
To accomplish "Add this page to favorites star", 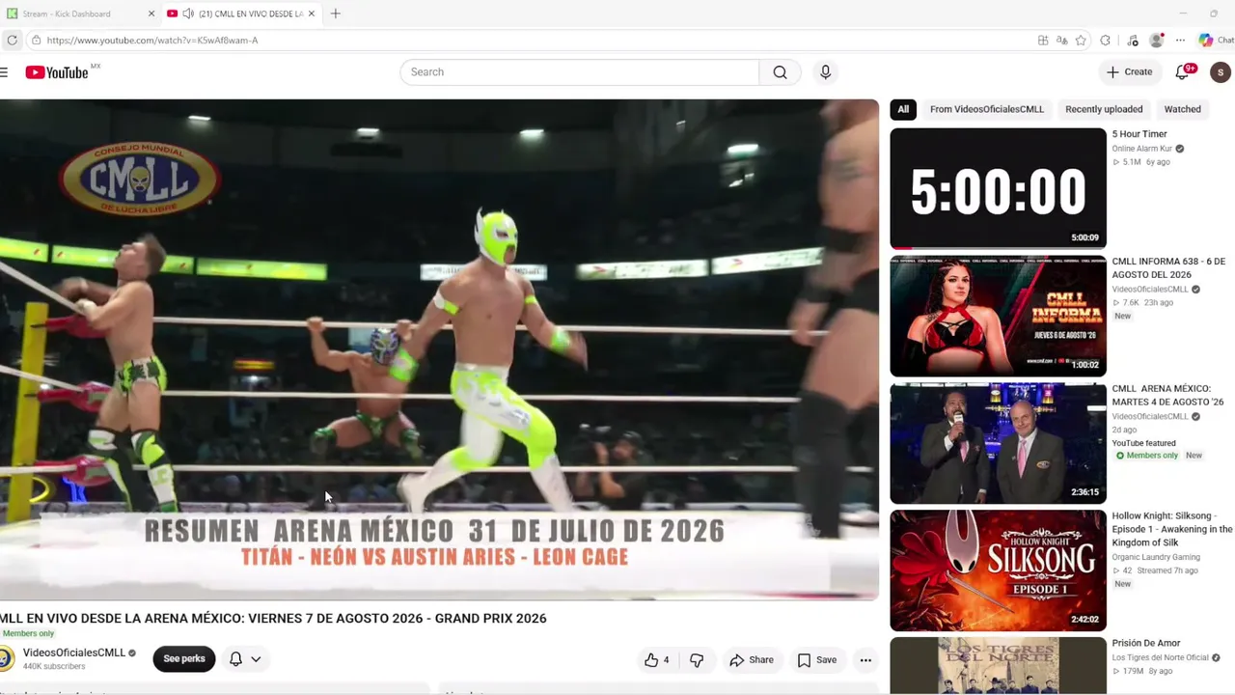I will (x=1081, y=41).
